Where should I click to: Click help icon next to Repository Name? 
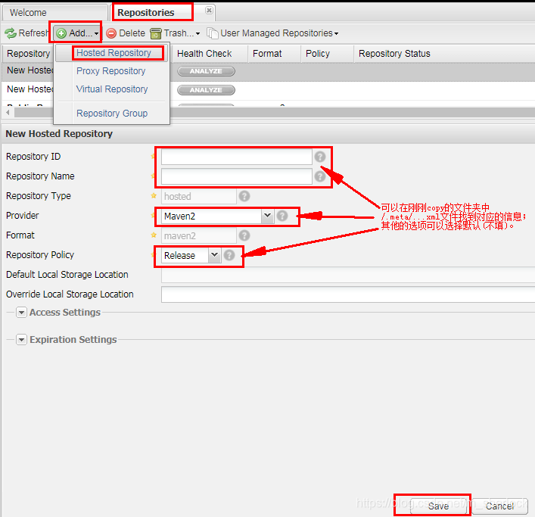[x=319, y=176]
